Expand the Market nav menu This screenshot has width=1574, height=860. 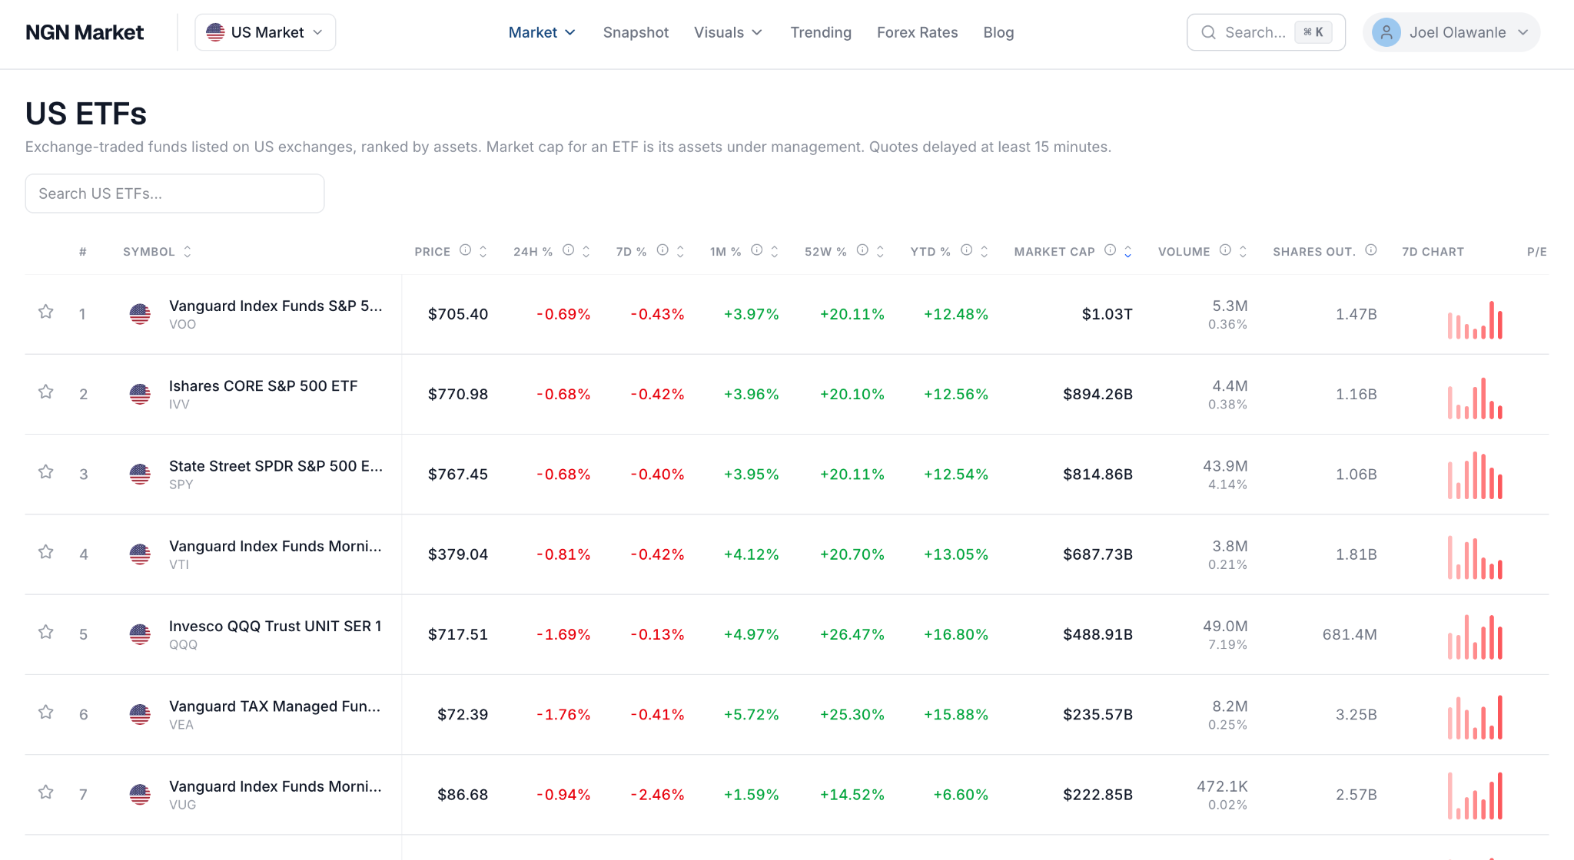point(542,32)
